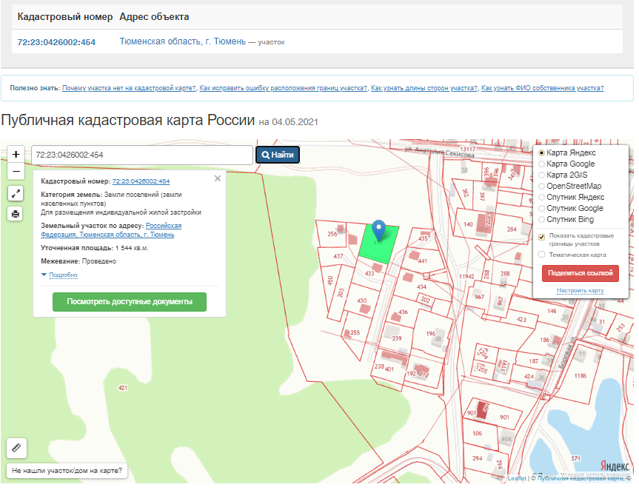639x490 pixels.
Task: Click Посмотреть доступные документы button
Action: (x=130, y=302)
